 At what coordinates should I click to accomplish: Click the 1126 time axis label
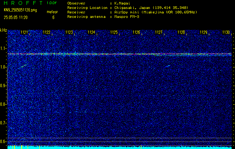136,32
